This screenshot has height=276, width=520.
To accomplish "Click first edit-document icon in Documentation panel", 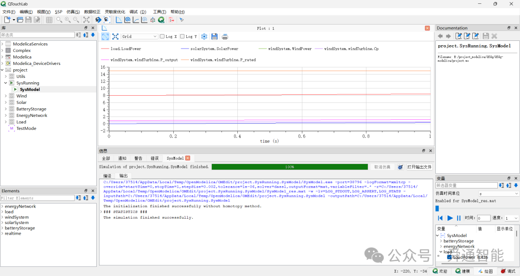I will 459,36.
